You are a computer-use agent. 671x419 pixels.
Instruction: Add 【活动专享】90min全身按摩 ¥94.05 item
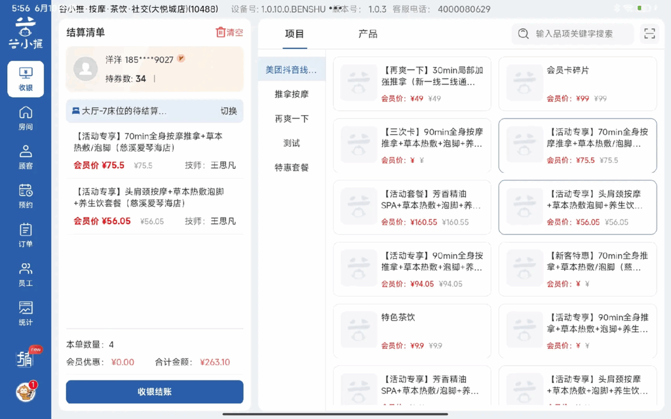[412, 269]
